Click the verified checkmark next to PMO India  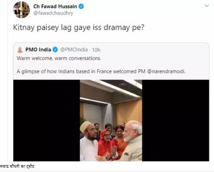click(x=55, y=50)
